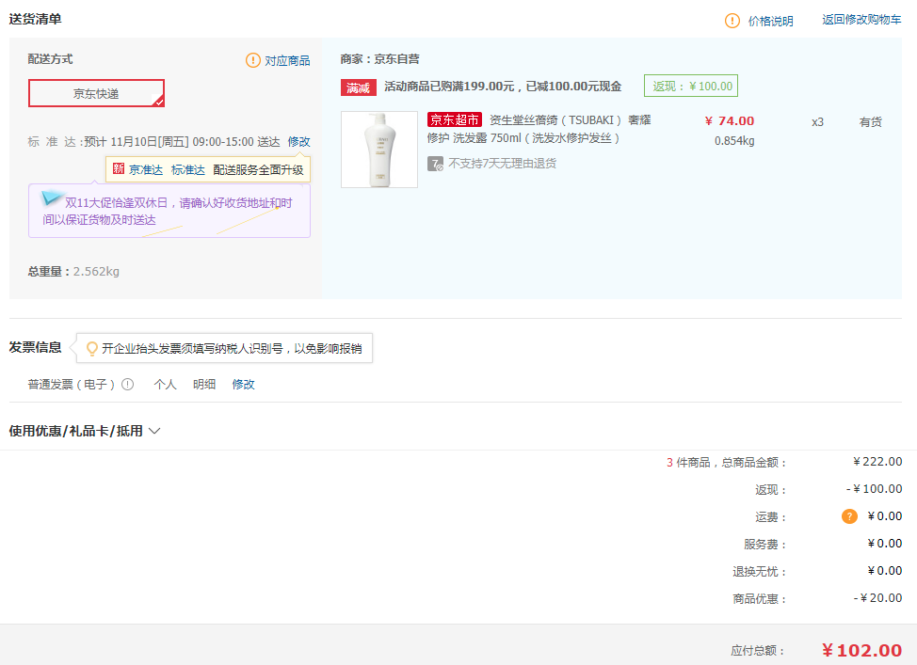Open the 价格说明 link
Viewport: 917px width, 665px height.
coord(770,21)
